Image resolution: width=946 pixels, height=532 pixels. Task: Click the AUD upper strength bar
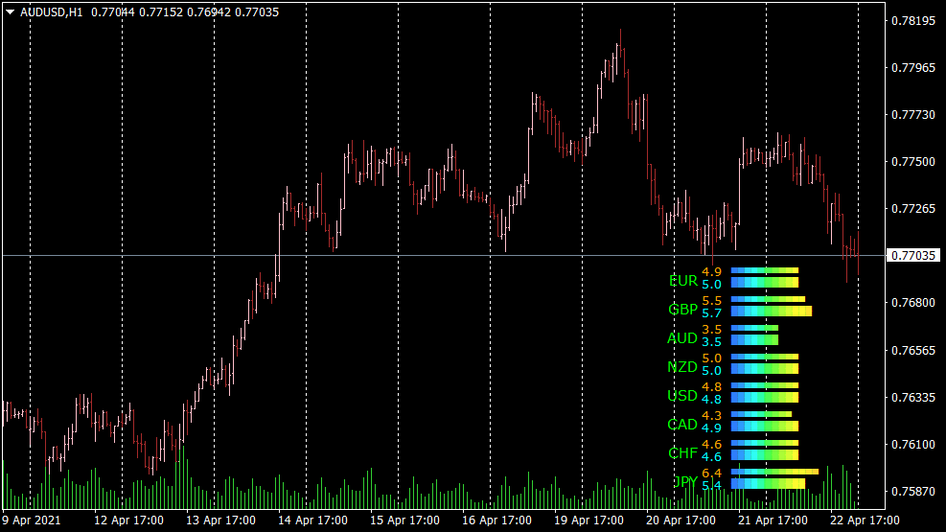point(754,329)
